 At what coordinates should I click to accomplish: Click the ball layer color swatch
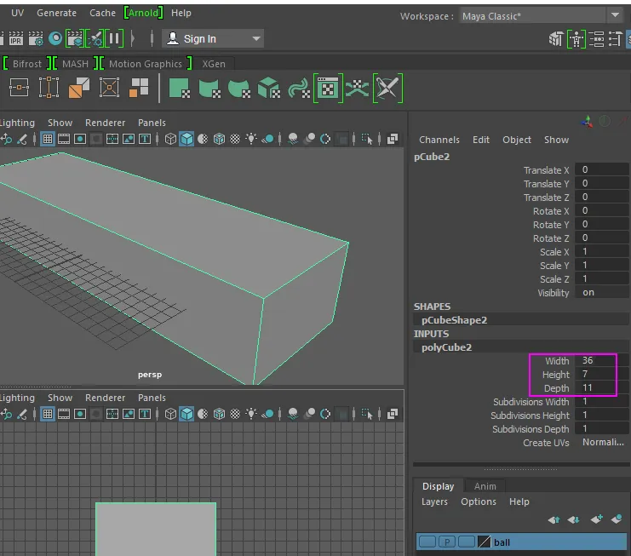(485, 542)
